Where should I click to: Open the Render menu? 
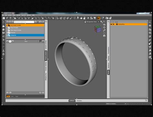(x=18, y=15)
